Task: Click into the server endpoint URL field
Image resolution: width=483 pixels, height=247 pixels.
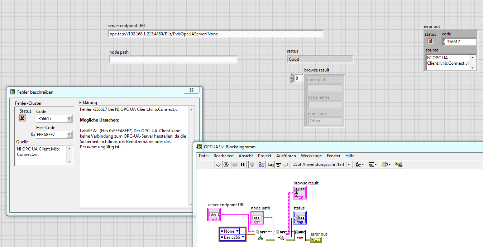Action: tap(215, 34)
